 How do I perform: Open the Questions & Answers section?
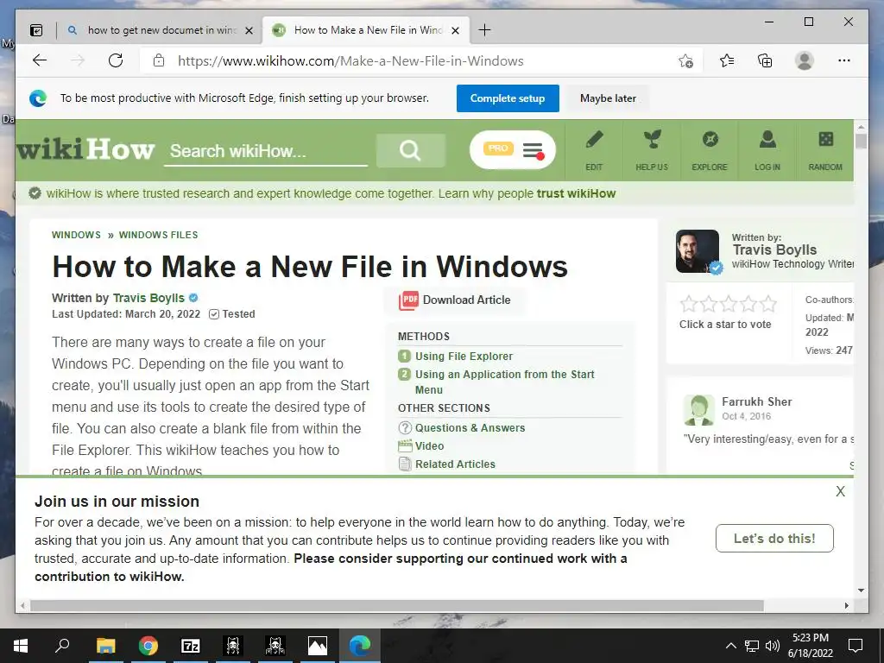pos(470,428)
